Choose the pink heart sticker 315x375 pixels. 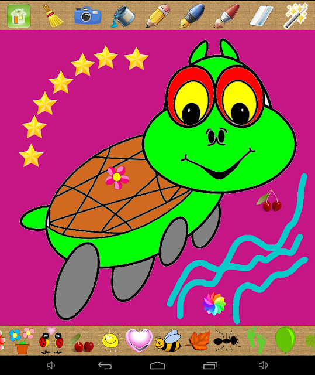click(139, 340)
